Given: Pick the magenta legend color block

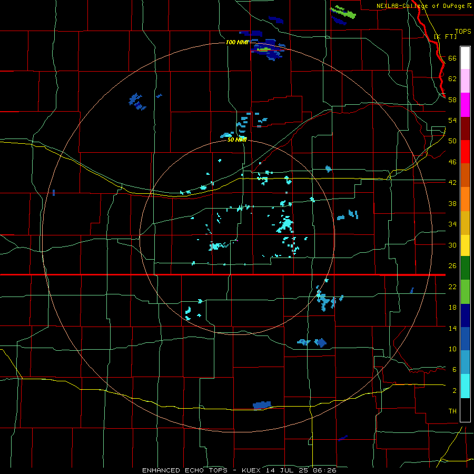Looking at the screenshot, I should point(465,105).
